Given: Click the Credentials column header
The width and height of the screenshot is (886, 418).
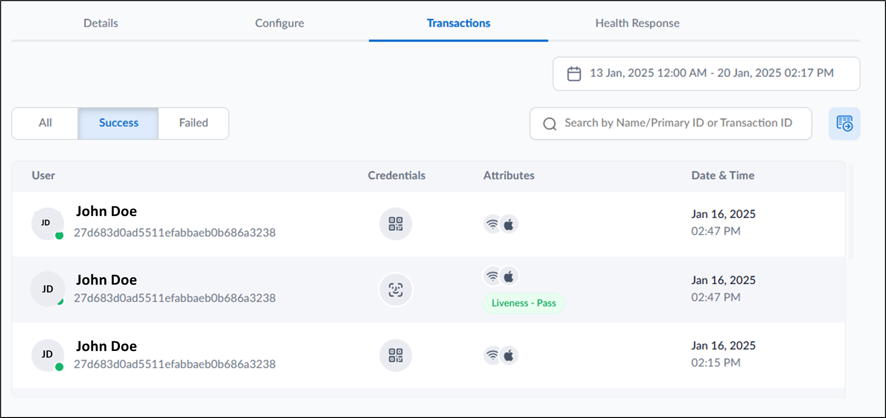Looking at the screenshot, I should click(x=396, y=175).
